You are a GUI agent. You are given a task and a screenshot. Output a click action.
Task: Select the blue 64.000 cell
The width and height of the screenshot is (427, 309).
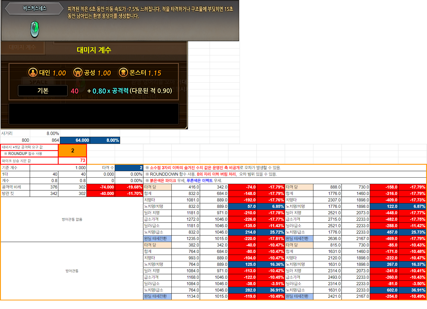75,140
